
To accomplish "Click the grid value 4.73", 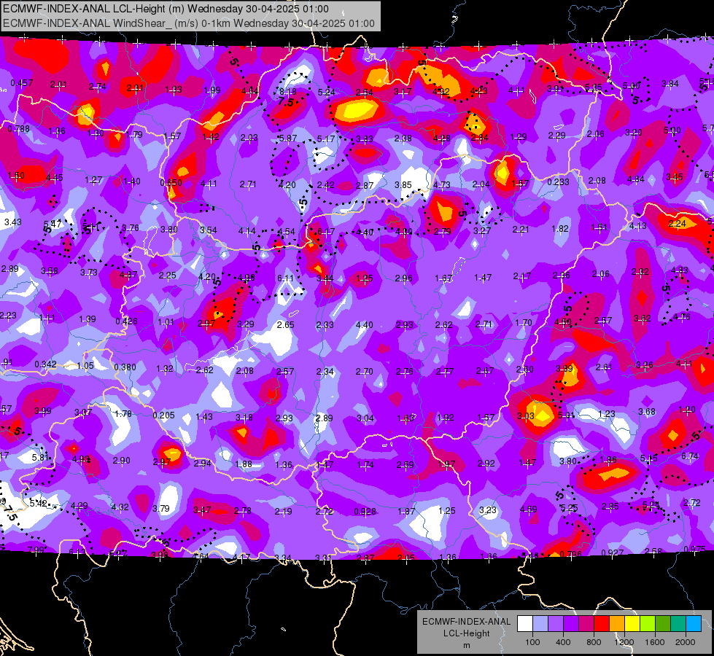I will tap(442, 185).
